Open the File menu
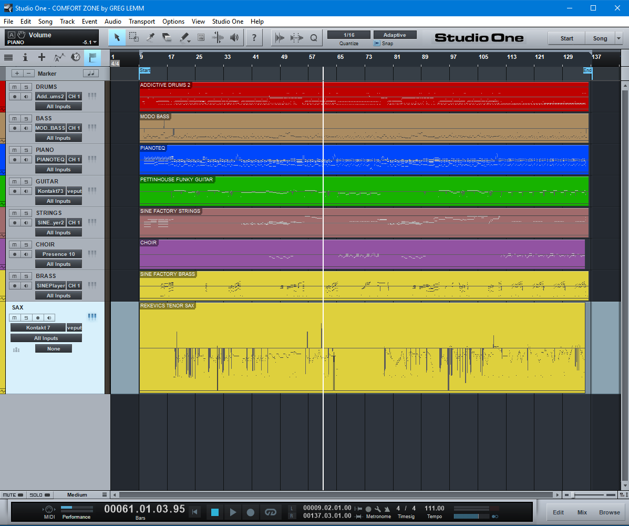 (8, 22)
